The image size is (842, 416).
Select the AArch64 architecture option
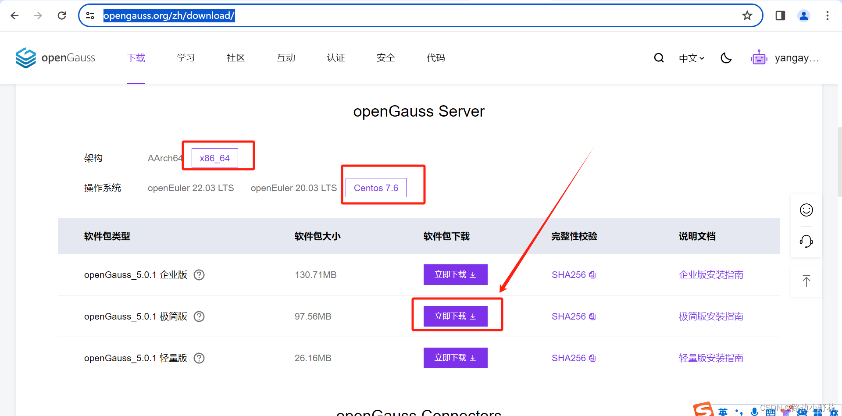click(x=165, y=158)
